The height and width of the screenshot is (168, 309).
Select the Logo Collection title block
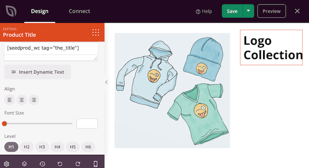click(x=271, y=48)
